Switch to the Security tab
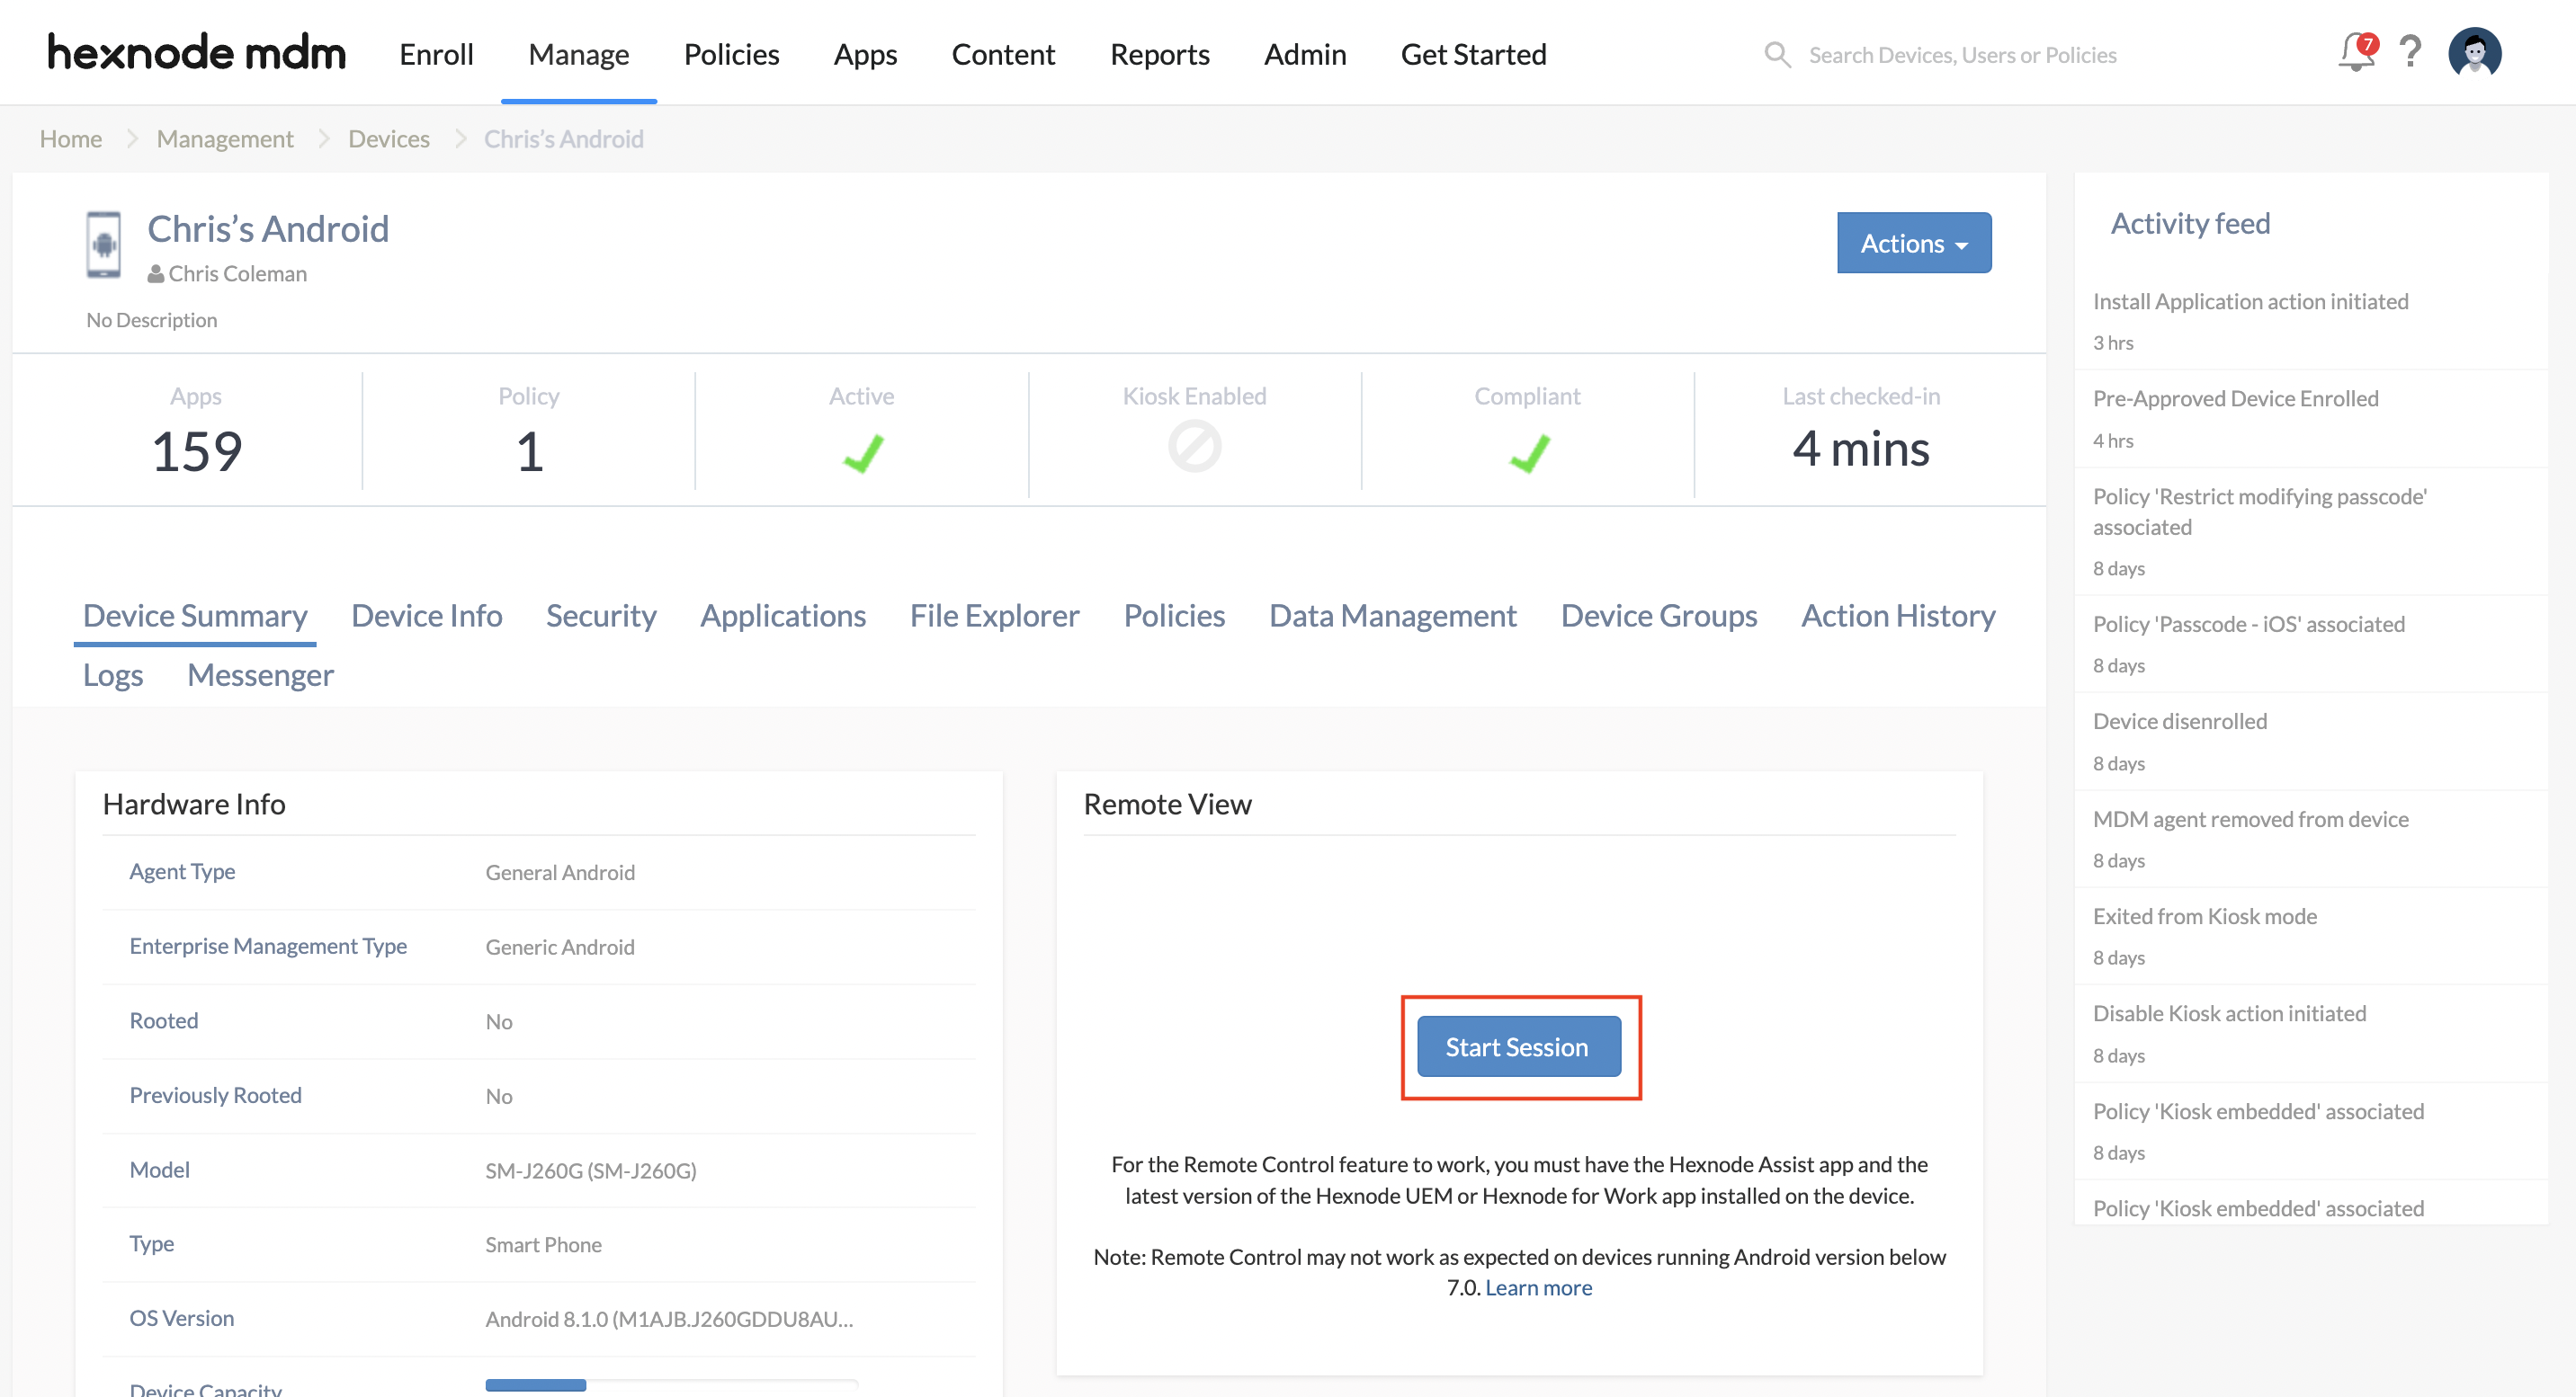Screen dimensions: 2576x1397 coord(601,616)
